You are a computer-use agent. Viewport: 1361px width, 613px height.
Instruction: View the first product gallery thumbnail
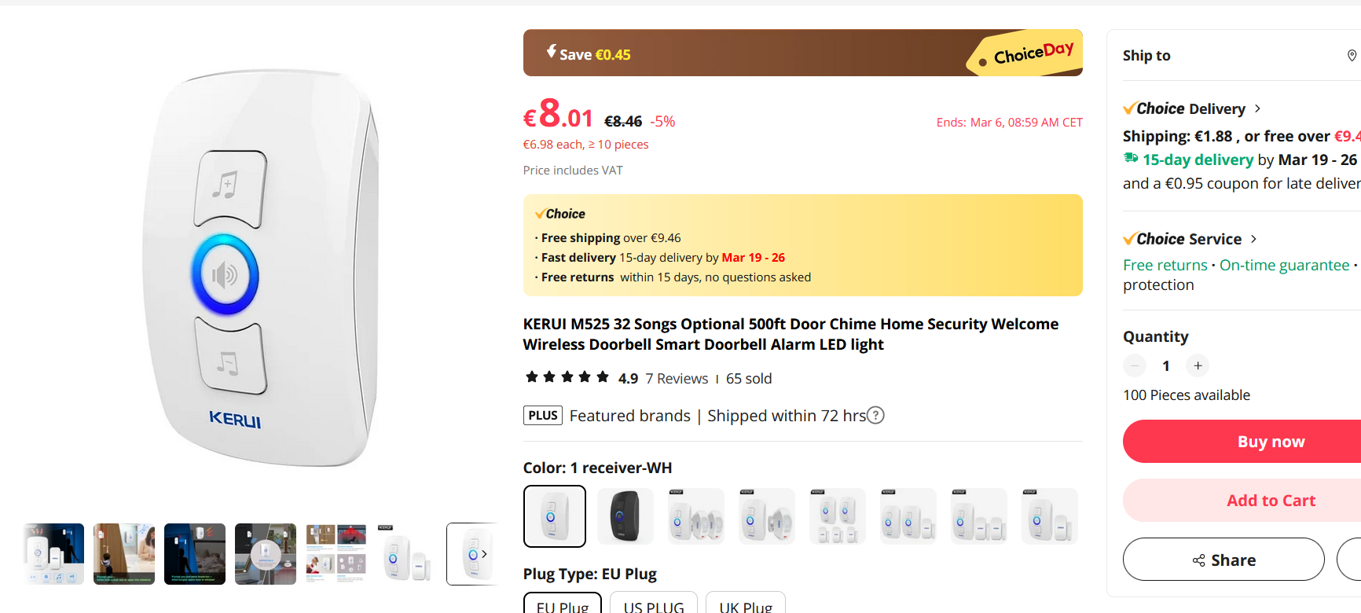[53, 554]
